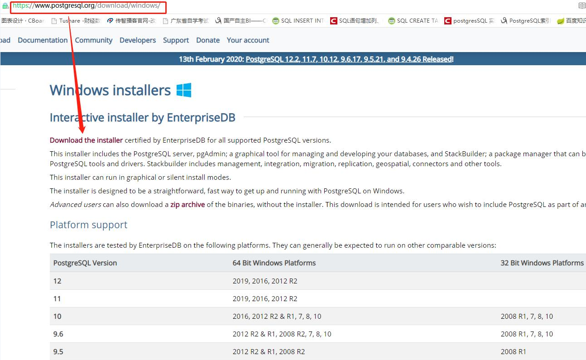Click the 32-bit platforms cell for version 9.6

click(527, 334)
